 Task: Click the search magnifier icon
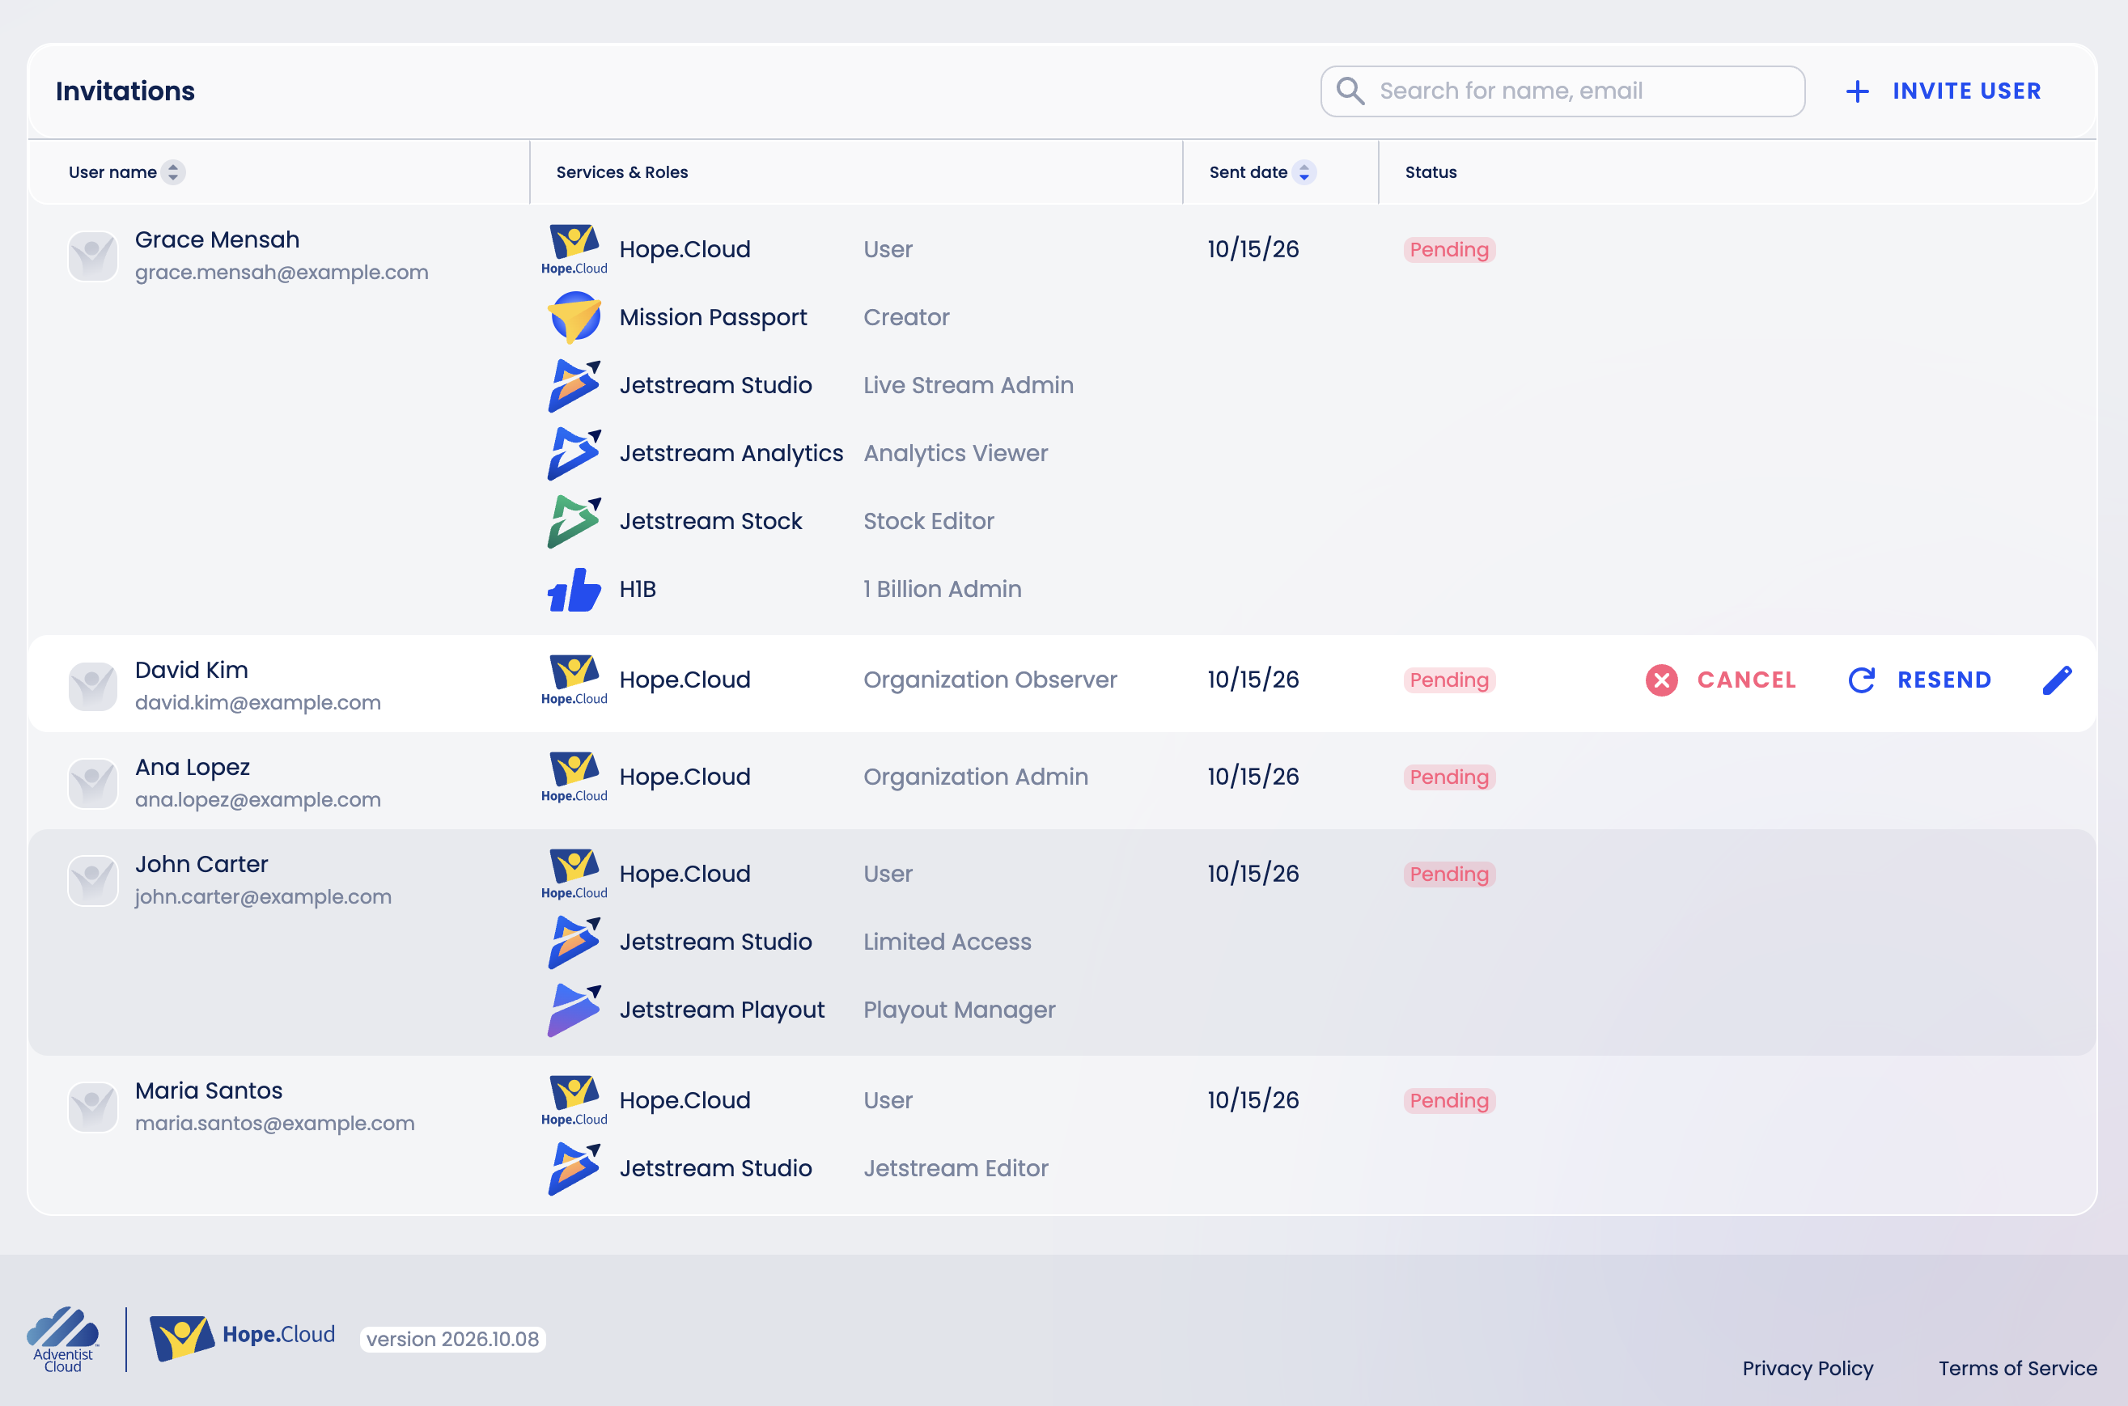pyautogui.click(x=1350, y=91)
